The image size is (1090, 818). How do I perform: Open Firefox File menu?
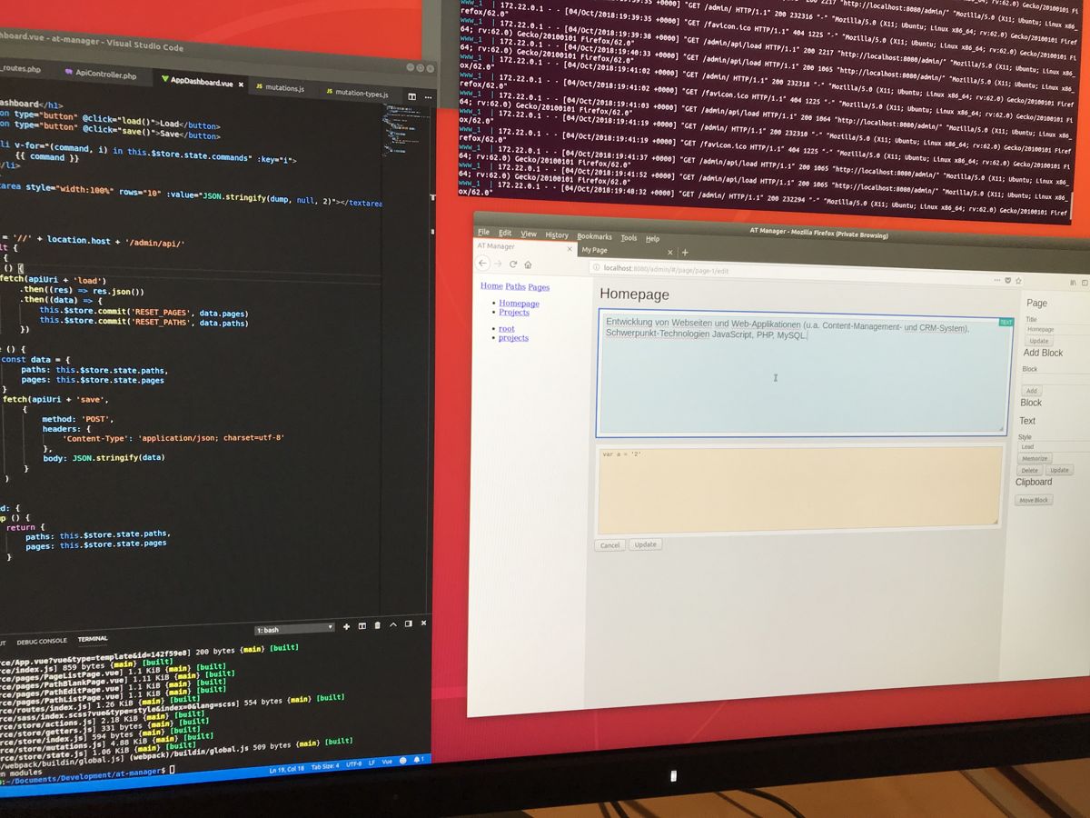click(x=483, y=232)
